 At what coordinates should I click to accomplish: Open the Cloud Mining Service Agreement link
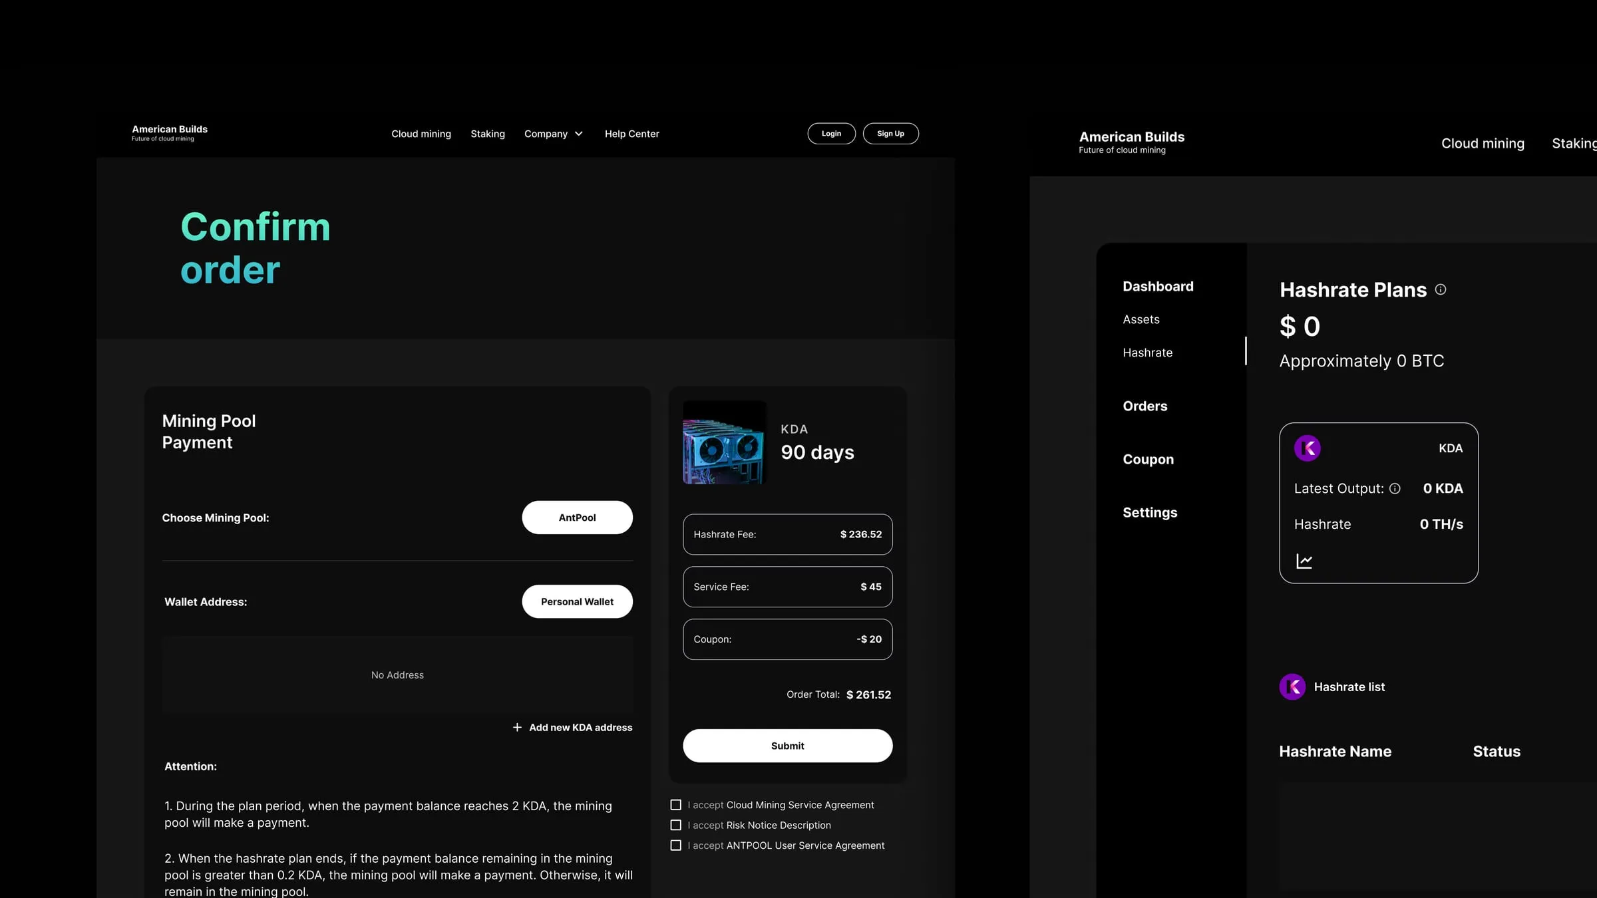800,805
